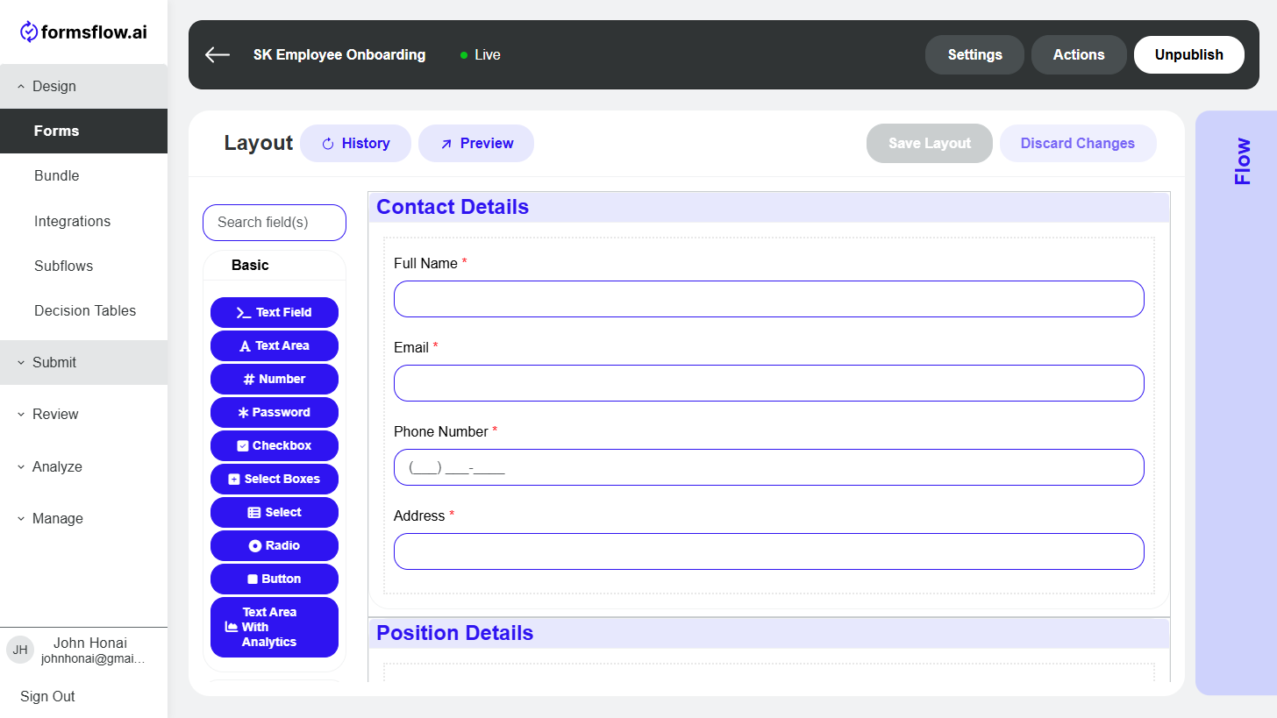The height and width of the screenshot is (718, 1277).
Task: Click the Search field(s) input
Action: click(275, 223)
